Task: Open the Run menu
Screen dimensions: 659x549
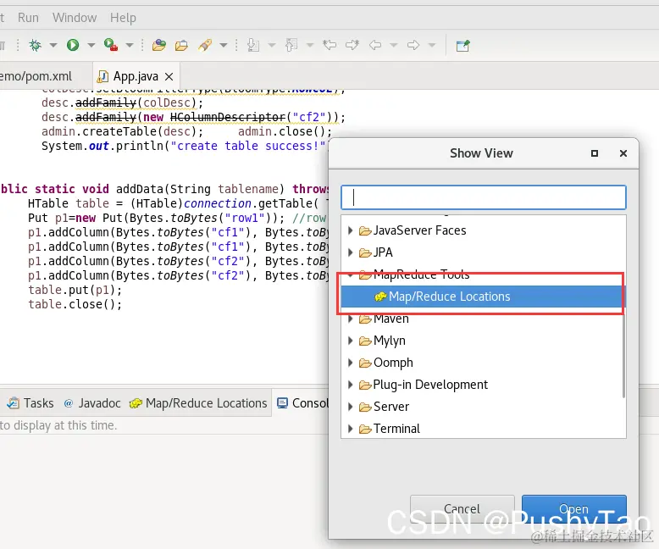Action: pos(28,18)
